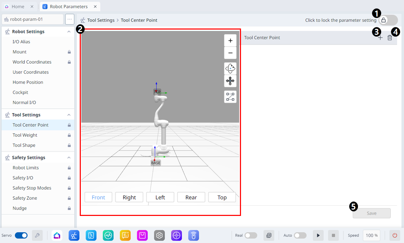Zoom in the 3D robot viewer

pos(230,41)
